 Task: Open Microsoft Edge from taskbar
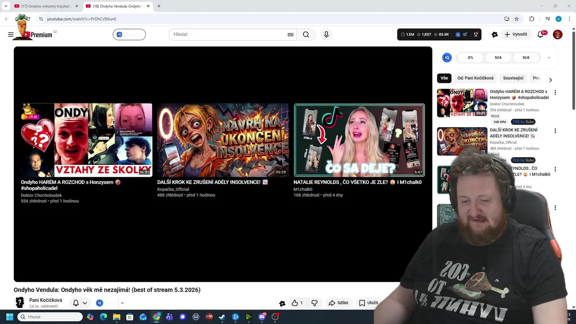[103, 317]
